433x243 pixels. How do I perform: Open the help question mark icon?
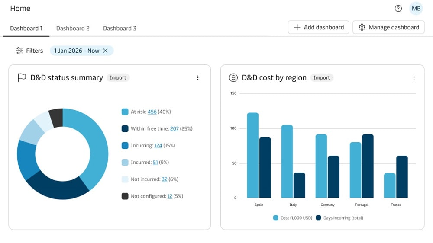point(398,9)
